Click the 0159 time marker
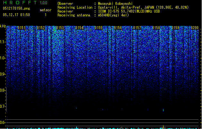 (175, 28)
